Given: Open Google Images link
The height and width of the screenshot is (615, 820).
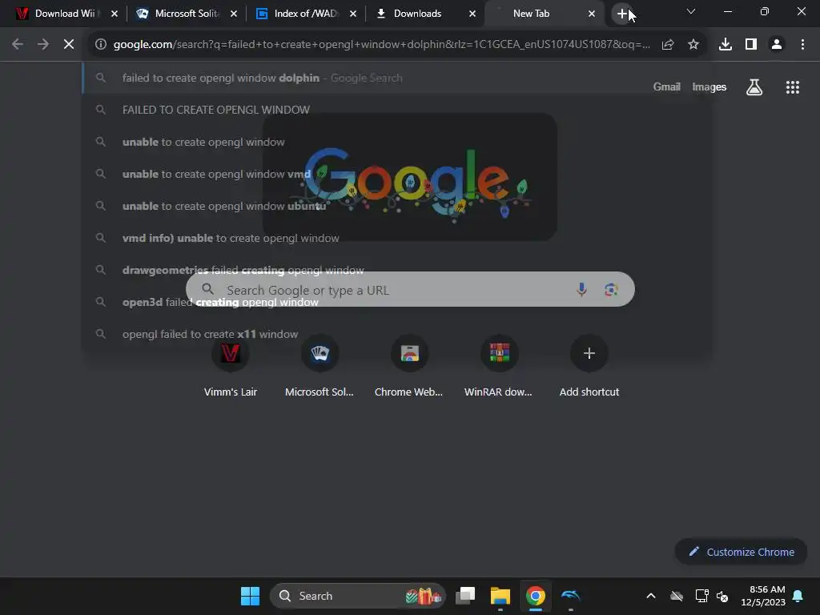Looking at the screenshot, I should coord(709,86).
